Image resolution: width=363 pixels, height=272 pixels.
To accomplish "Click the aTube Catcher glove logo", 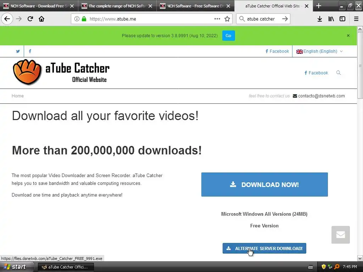I will click(27, 72).
